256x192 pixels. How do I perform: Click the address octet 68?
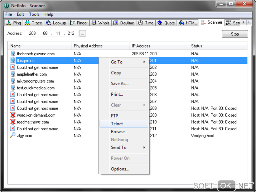(45, 33)
